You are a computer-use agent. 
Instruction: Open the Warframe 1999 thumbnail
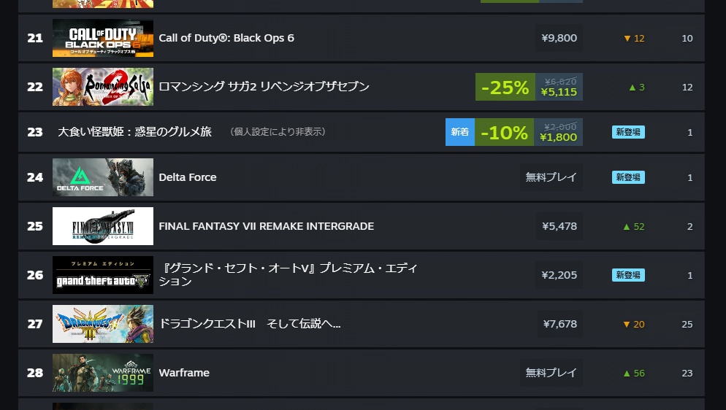click(103, 373)
